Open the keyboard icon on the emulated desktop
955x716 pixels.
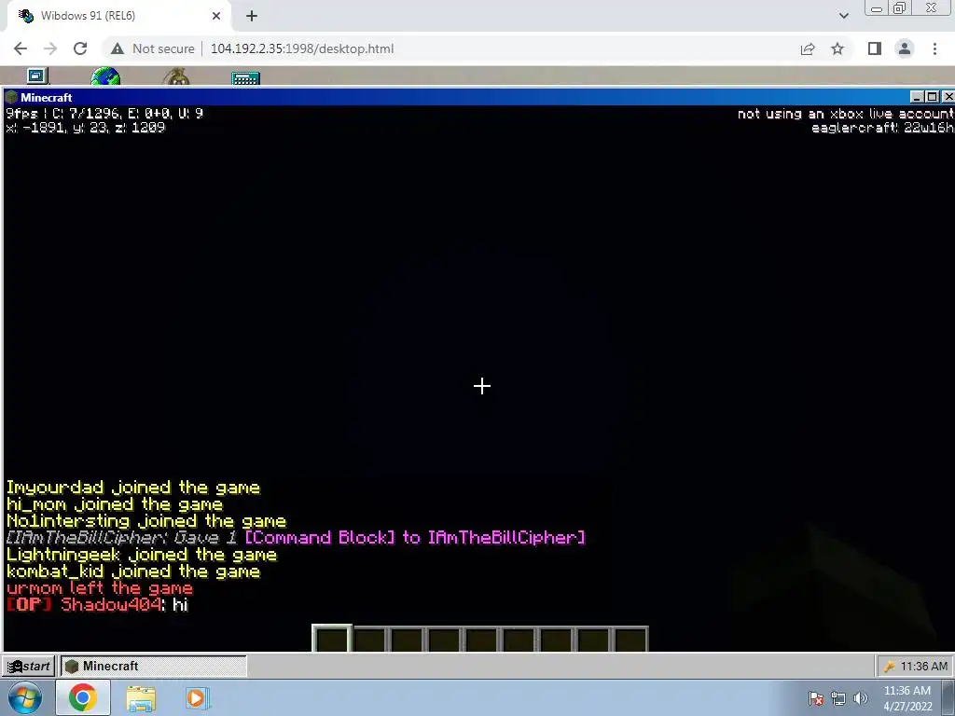[x=245, y=78]
